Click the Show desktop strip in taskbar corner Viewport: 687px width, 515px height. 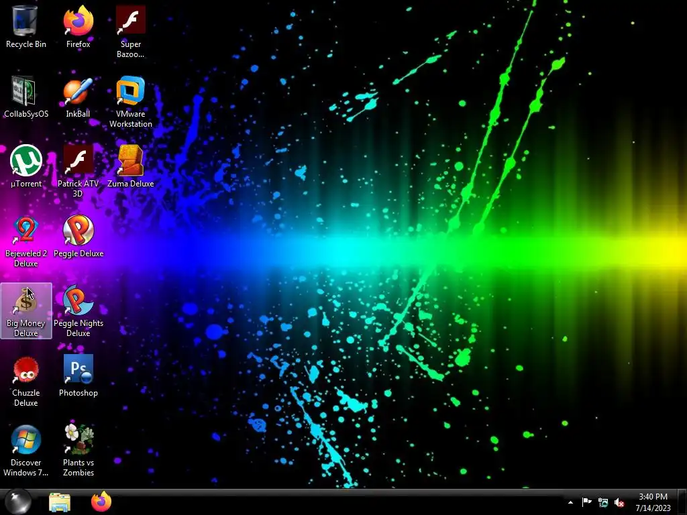tap(682, 502)
